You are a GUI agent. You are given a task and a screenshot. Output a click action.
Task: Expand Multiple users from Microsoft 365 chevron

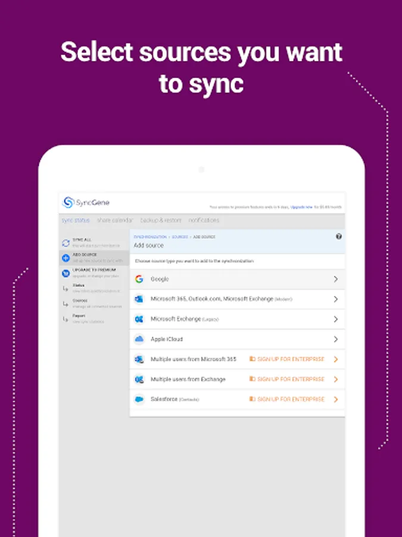336,359
